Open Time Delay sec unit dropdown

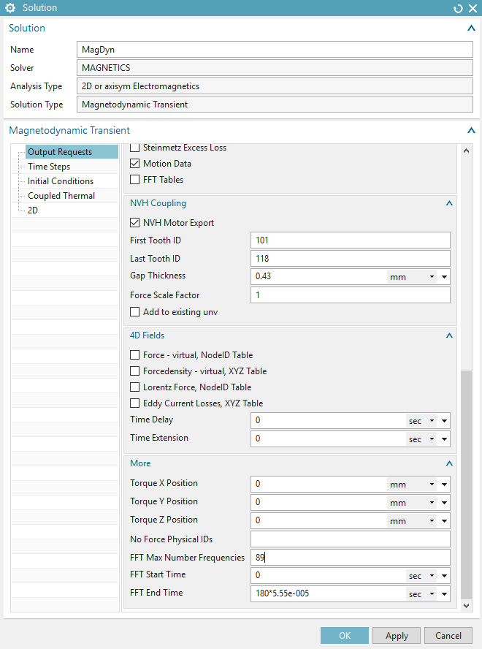(x=421, y=421)
